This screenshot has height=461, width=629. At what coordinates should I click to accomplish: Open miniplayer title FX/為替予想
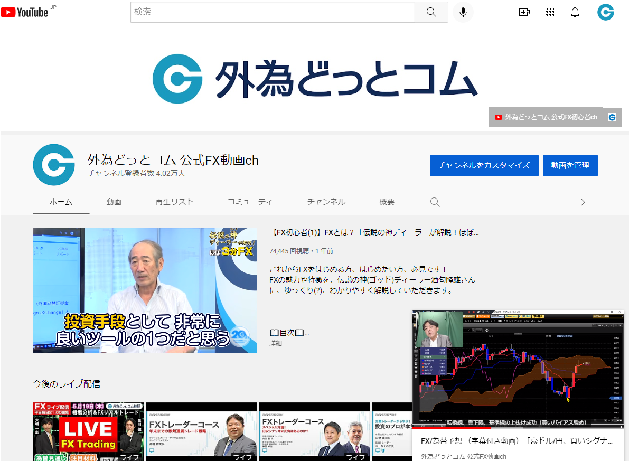517,441
